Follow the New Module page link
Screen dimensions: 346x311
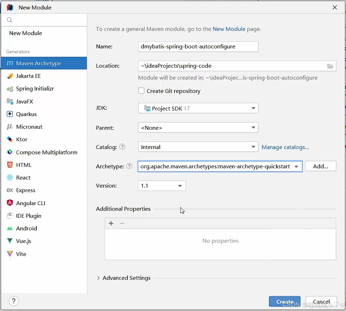(229, 29)
